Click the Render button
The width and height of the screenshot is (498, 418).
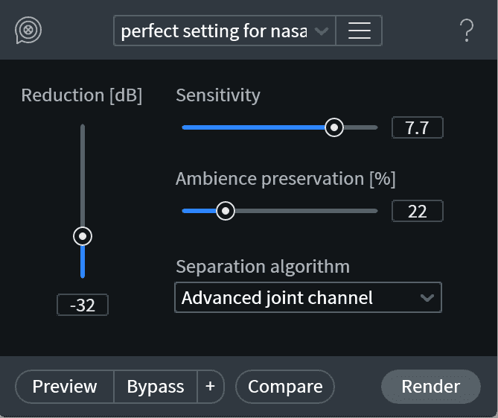(x=431, y=387)
